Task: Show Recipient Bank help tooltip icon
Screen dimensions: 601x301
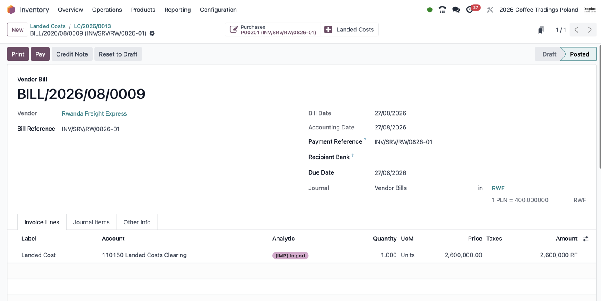Action: click(352, 155)
